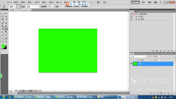Click the 基本功能 workspace button
Screen dimensions: 176x99
click(135, 2)
